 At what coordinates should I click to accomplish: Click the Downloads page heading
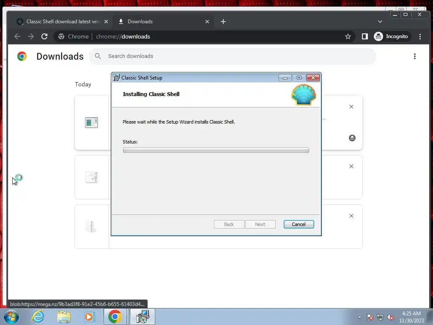(60, 56)
